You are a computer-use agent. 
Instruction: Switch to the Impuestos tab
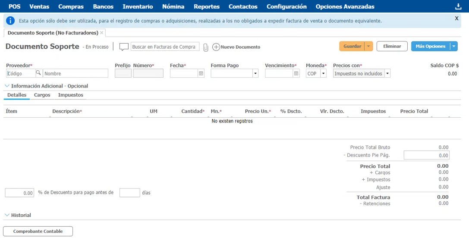(71, 95)
